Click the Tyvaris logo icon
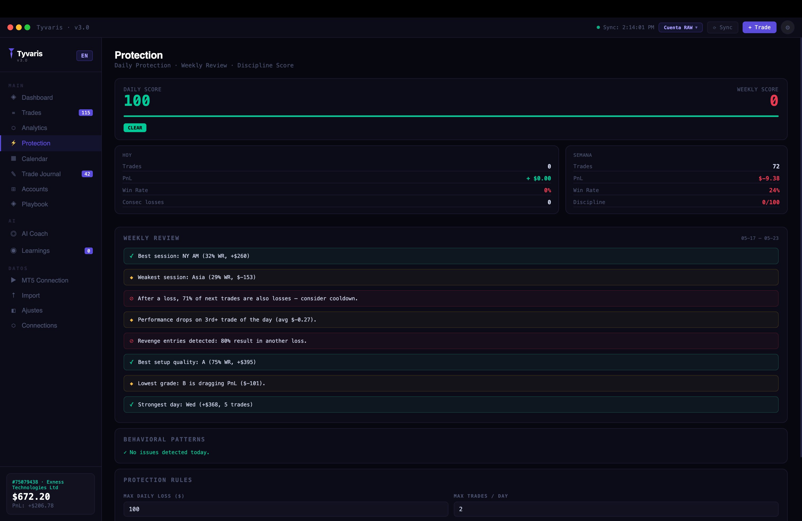802x521 pixels. pyautogui.click(x=11, y=53)
